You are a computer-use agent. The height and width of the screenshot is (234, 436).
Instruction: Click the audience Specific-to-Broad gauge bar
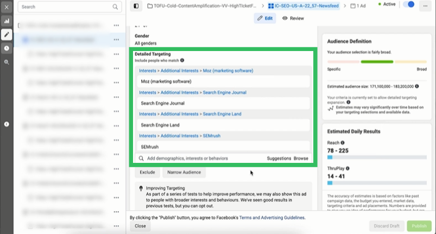point(377,62)
